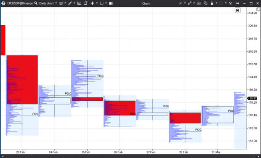Screen dimensions: 261x158
Task: Select the pencil drawing tool icon
Action: point(70,3)
